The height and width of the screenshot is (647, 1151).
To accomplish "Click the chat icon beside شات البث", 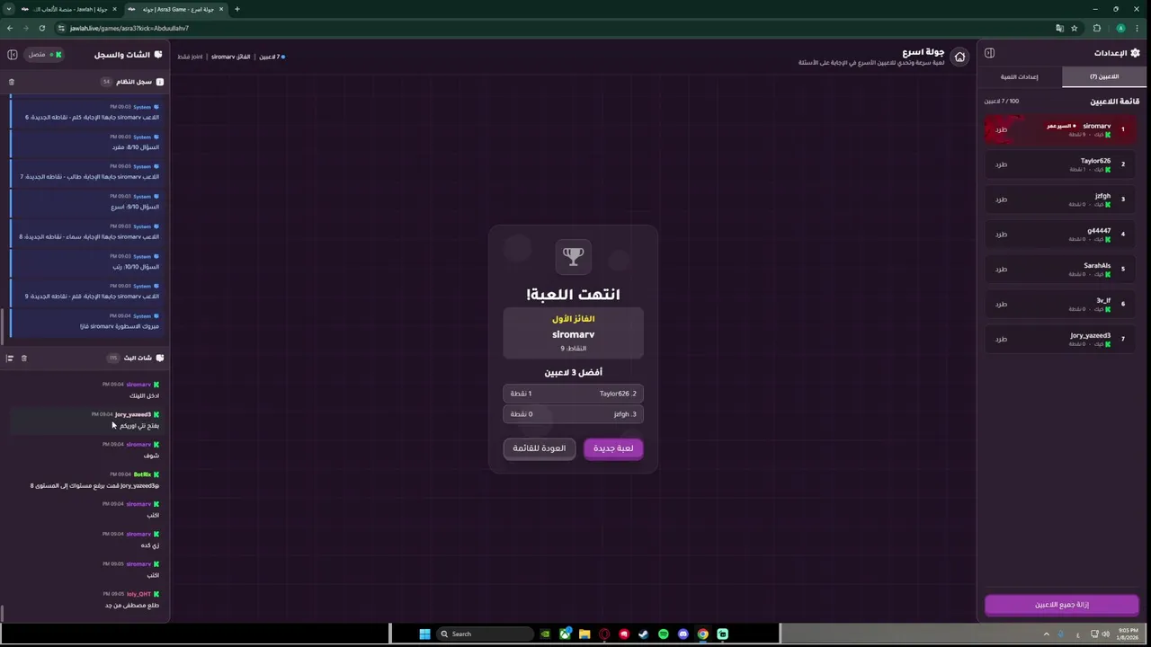I will (160, 358).
